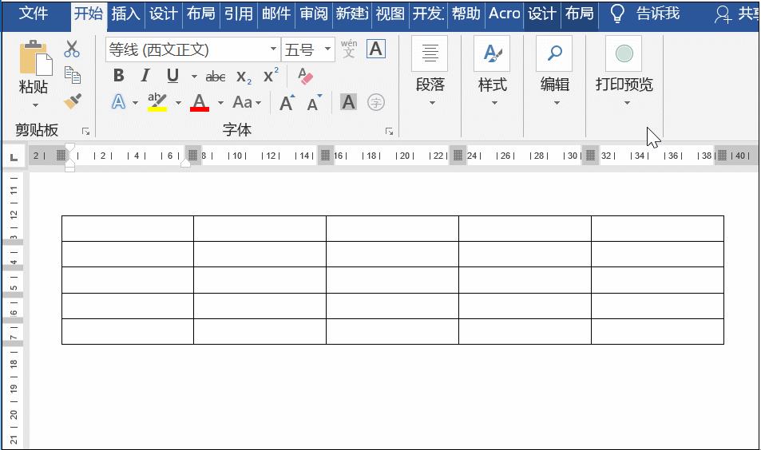Click the Tell Me lightbulb search

coord(616,14)
